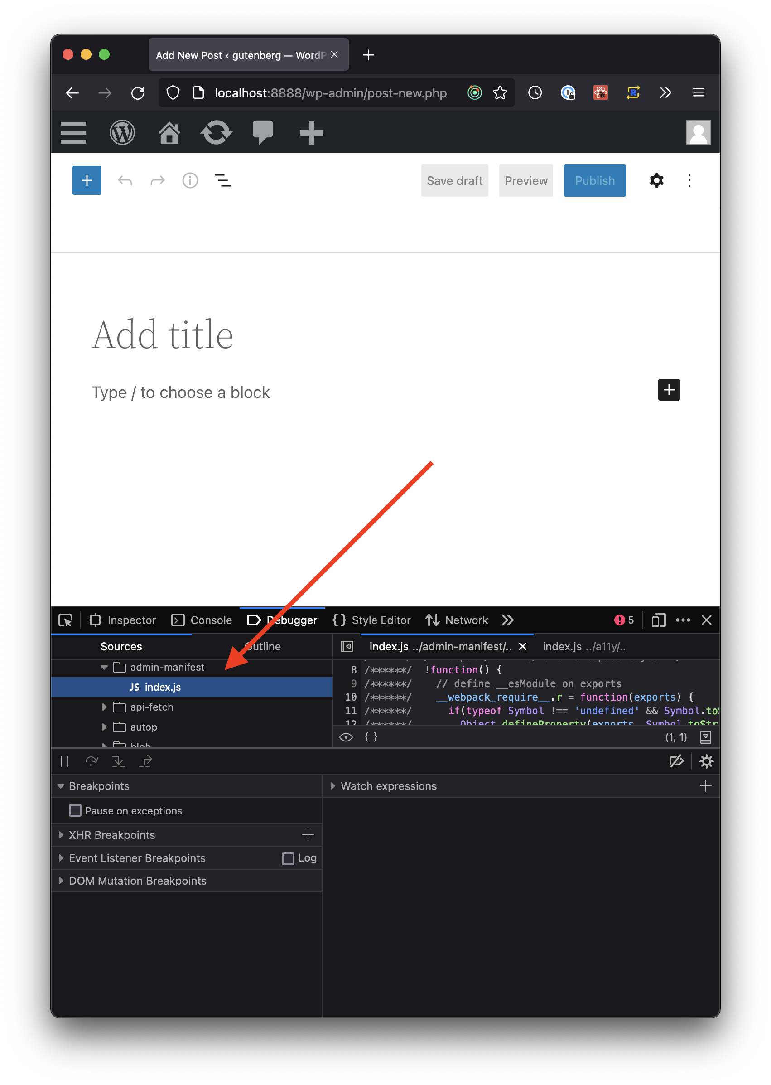Image resolution: width=771 pixels, height=1085 pixels.
Task: Expand the autop folder
Action: [104, 727]
